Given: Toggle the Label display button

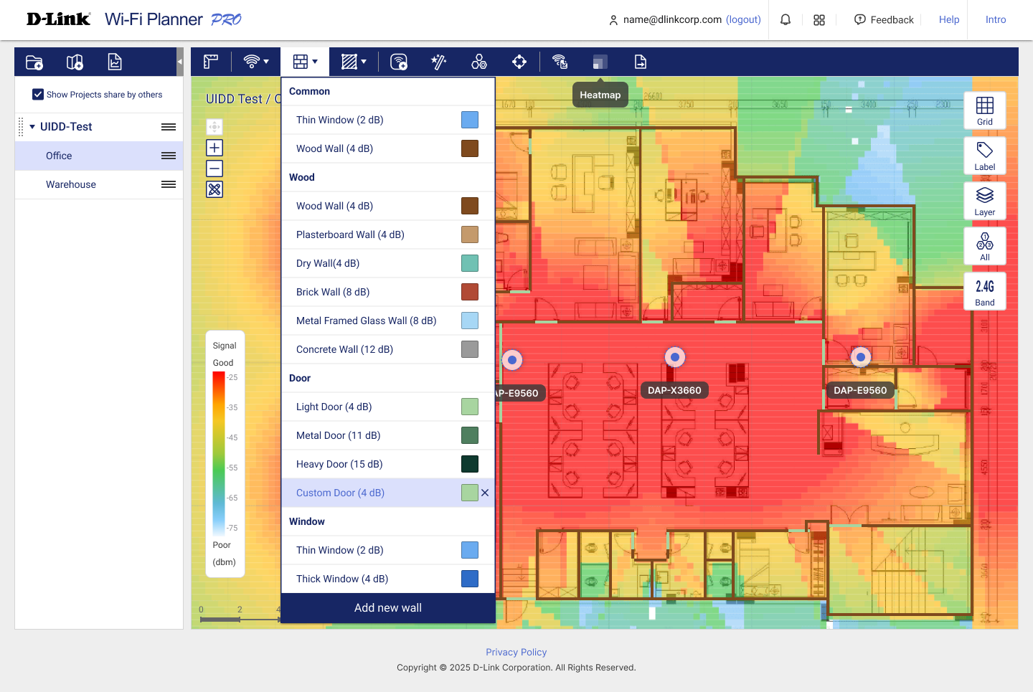Looking at the screenshot, I should [985, 156].
